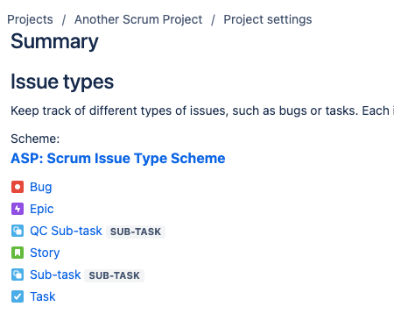Click the SUB-TASK badge beside Sub-task

click(x=115, y=275)
